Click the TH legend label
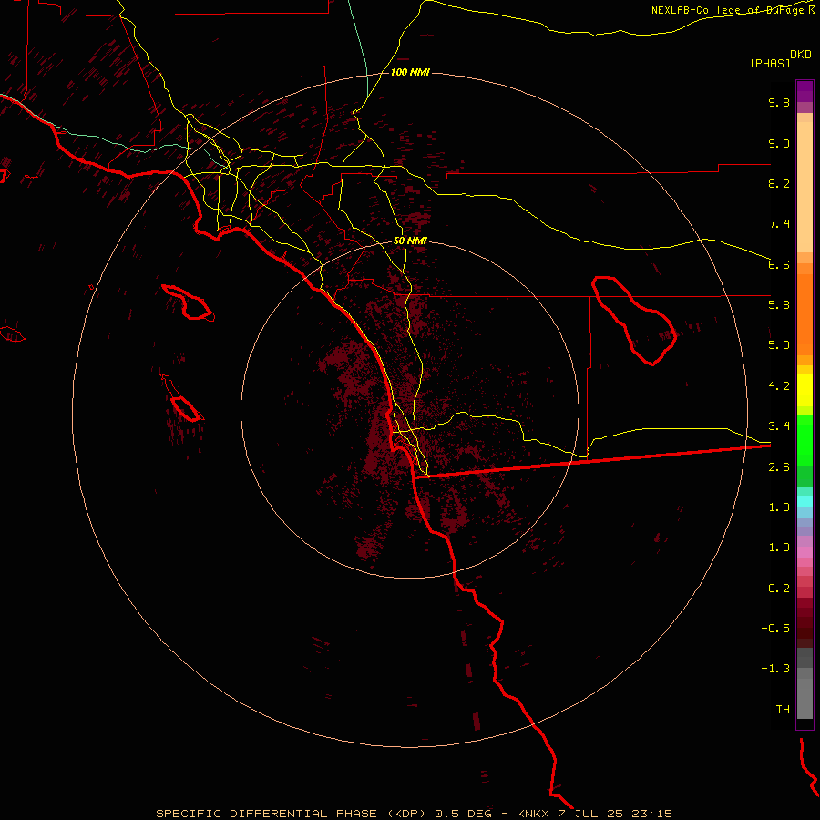 click(x=783, y=710)
